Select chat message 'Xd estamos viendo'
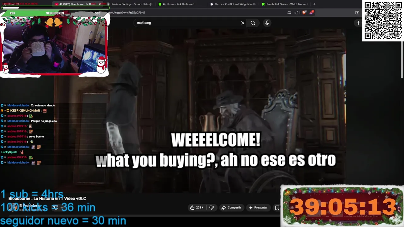 (43, 105)
